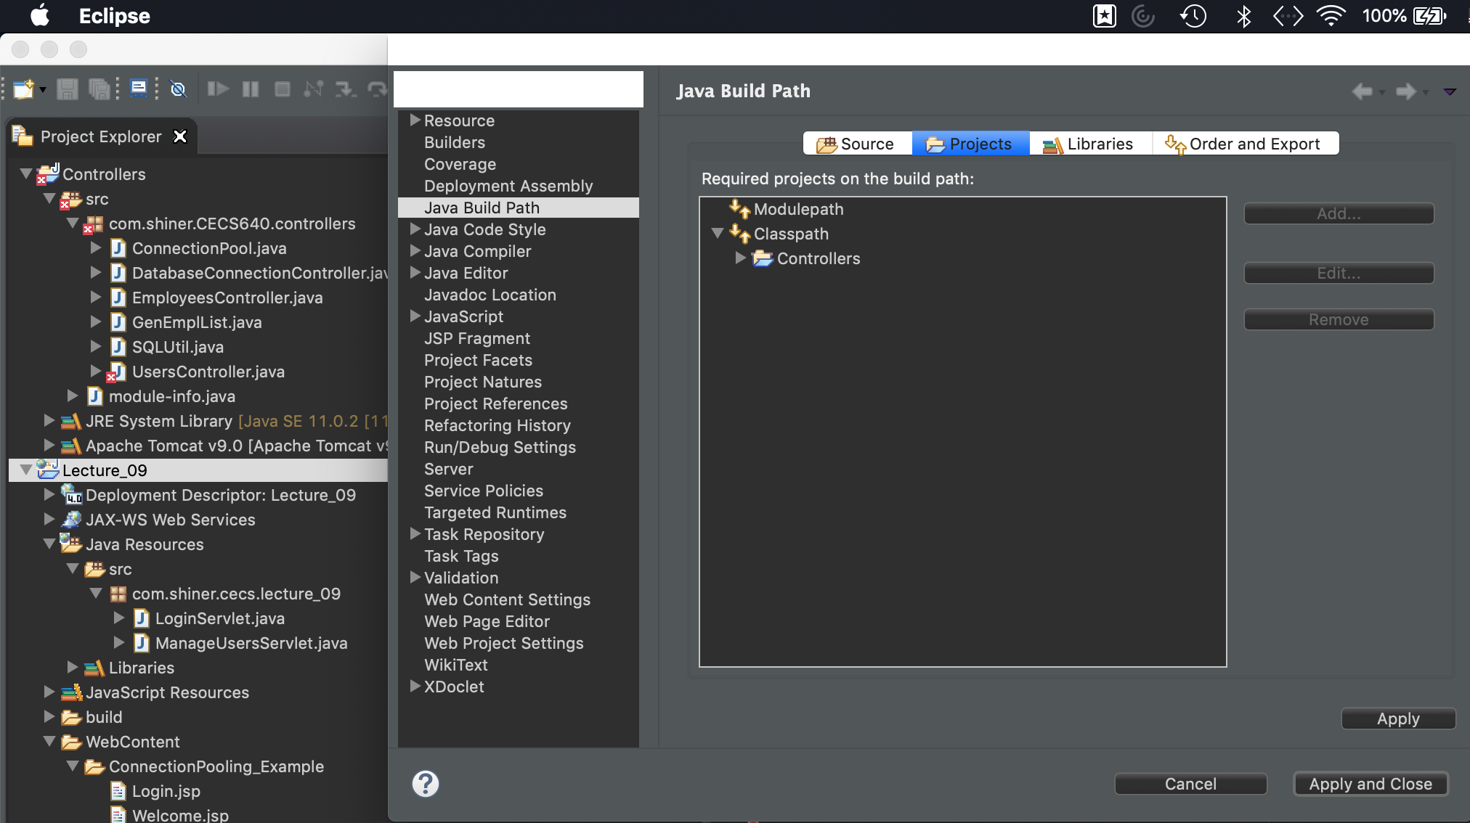Click the ConnectionPool.java file icon
Screen dimensions: 1470x823
[x=118, y=248]
